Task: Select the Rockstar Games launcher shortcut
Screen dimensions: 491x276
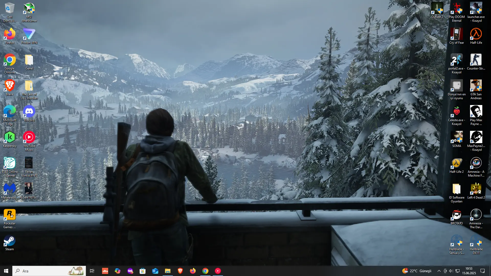Action: click(9, 218)
